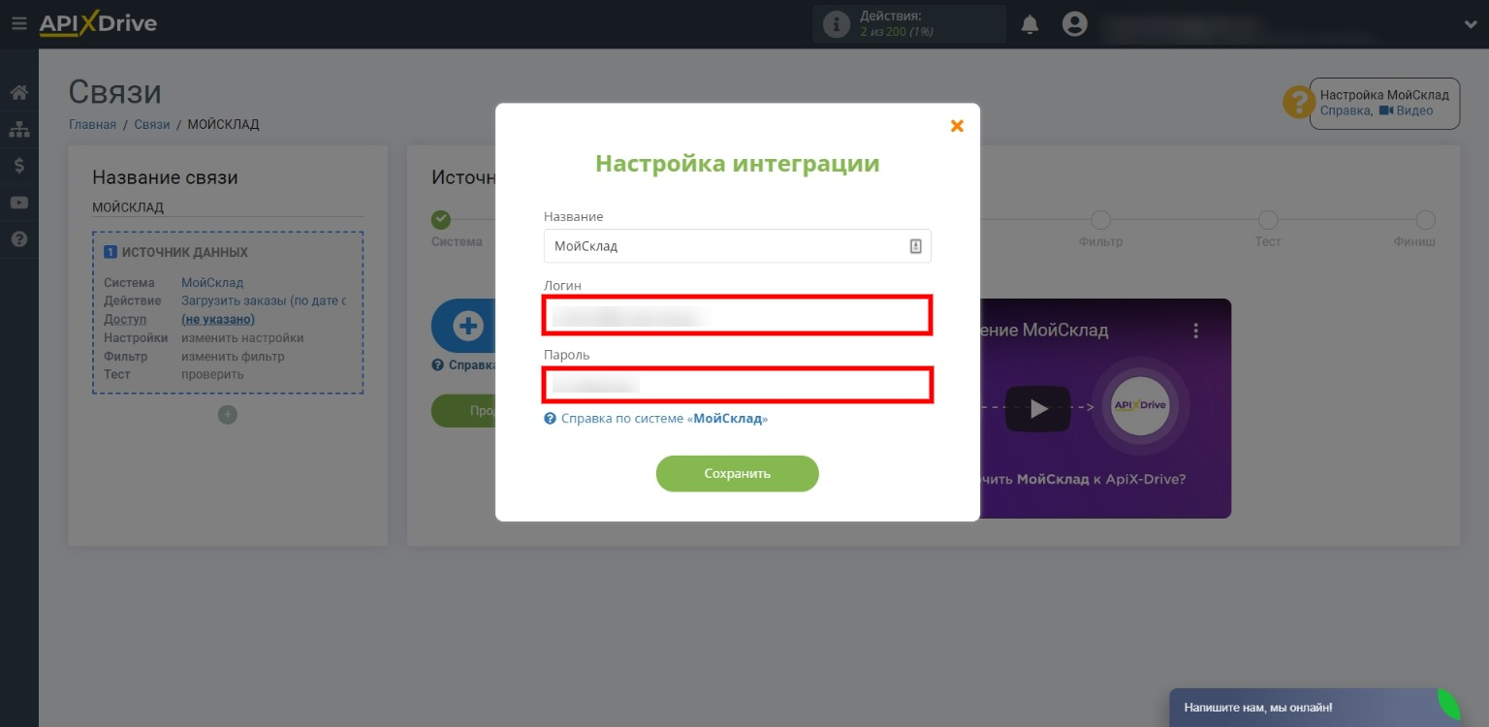Open the notifications bell
Screen dimensions: 1489x727
pos(1030,24)
